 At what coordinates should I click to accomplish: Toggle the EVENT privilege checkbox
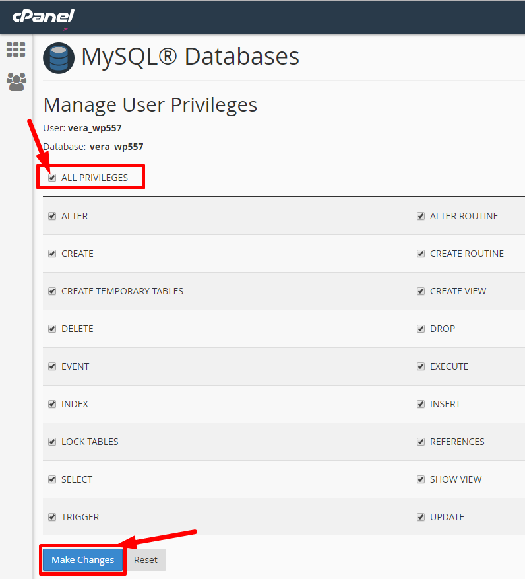point(52,366)
